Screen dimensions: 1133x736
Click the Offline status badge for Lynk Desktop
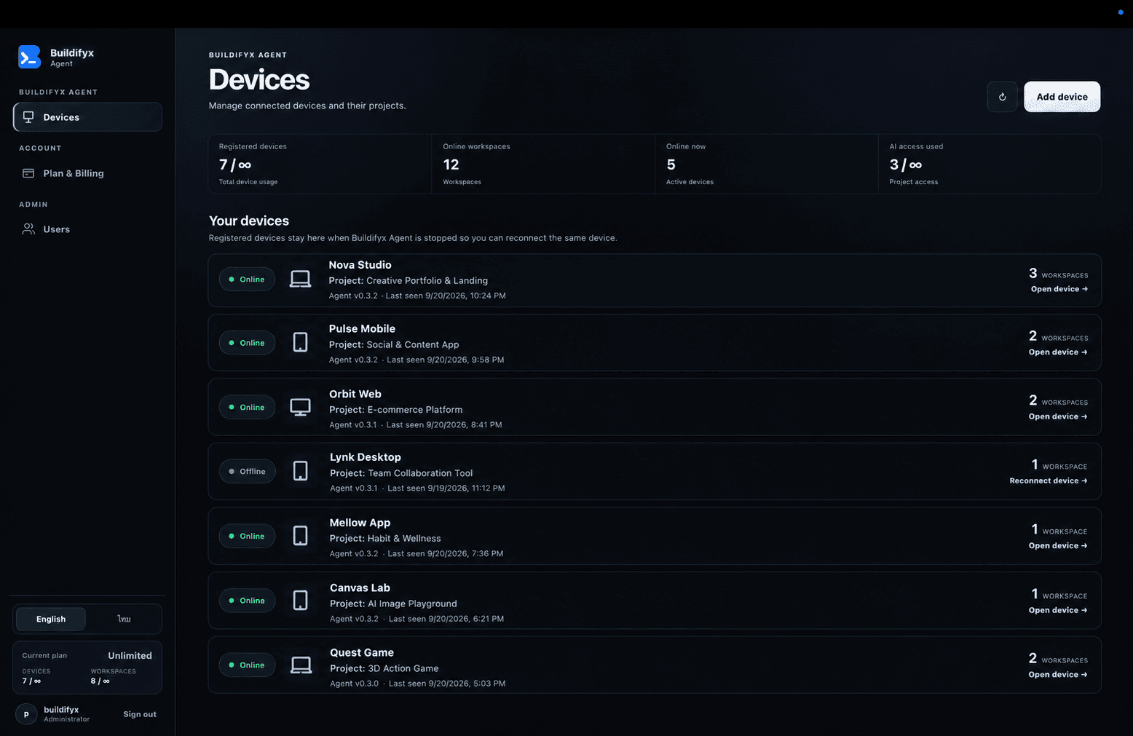(248, 472)
